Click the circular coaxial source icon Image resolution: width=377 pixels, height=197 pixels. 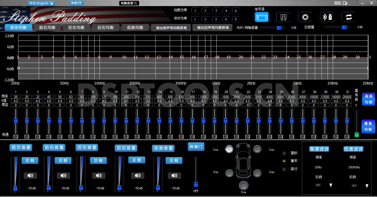(x=305, y=17)
